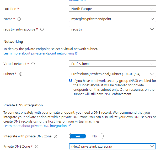
Task: Click the registry sub-resource info icon
Action: [42, 29]
